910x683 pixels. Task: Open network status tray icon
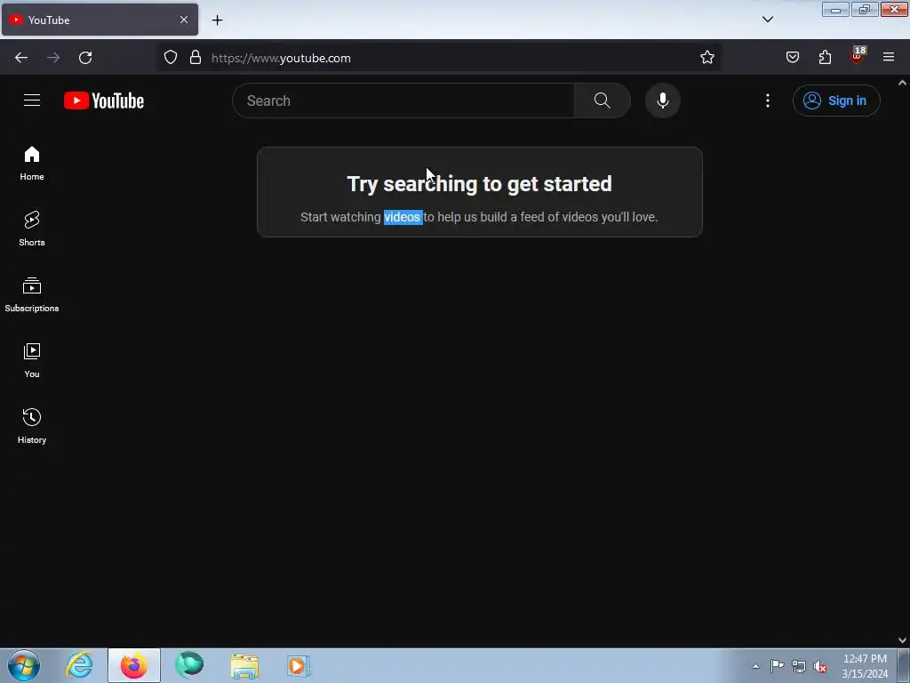point(799,667)
